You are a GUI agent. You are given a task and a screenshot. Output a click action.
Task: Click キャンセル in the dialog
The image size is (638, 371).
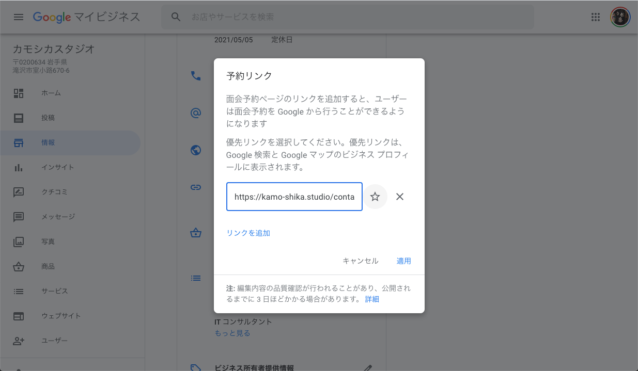pos(361,261)
